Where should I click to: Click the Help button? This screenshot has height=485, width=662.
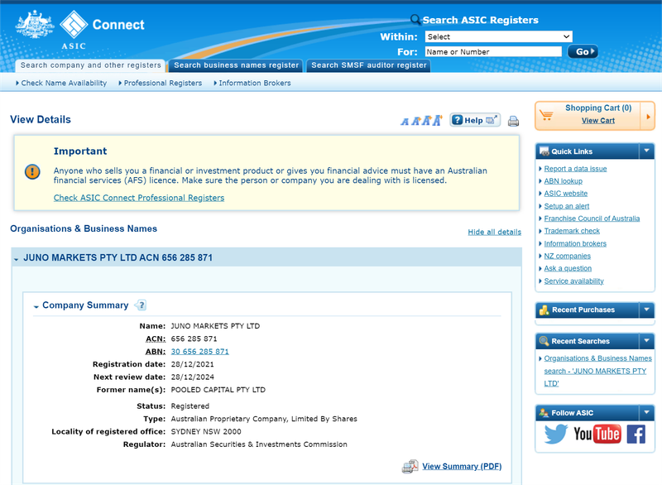point(475,120)
